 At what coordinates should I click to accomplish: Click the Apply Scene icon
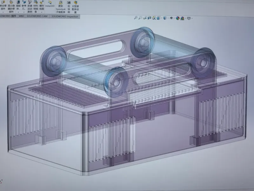[182, 18]
